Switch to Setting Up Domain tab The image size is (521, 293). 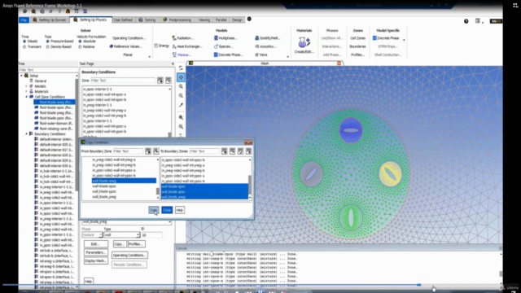click(50, 20)
